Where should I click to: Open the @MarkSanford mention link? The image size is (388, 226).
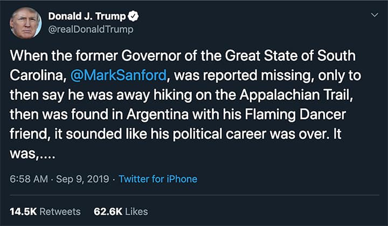(x=109, y=74)
